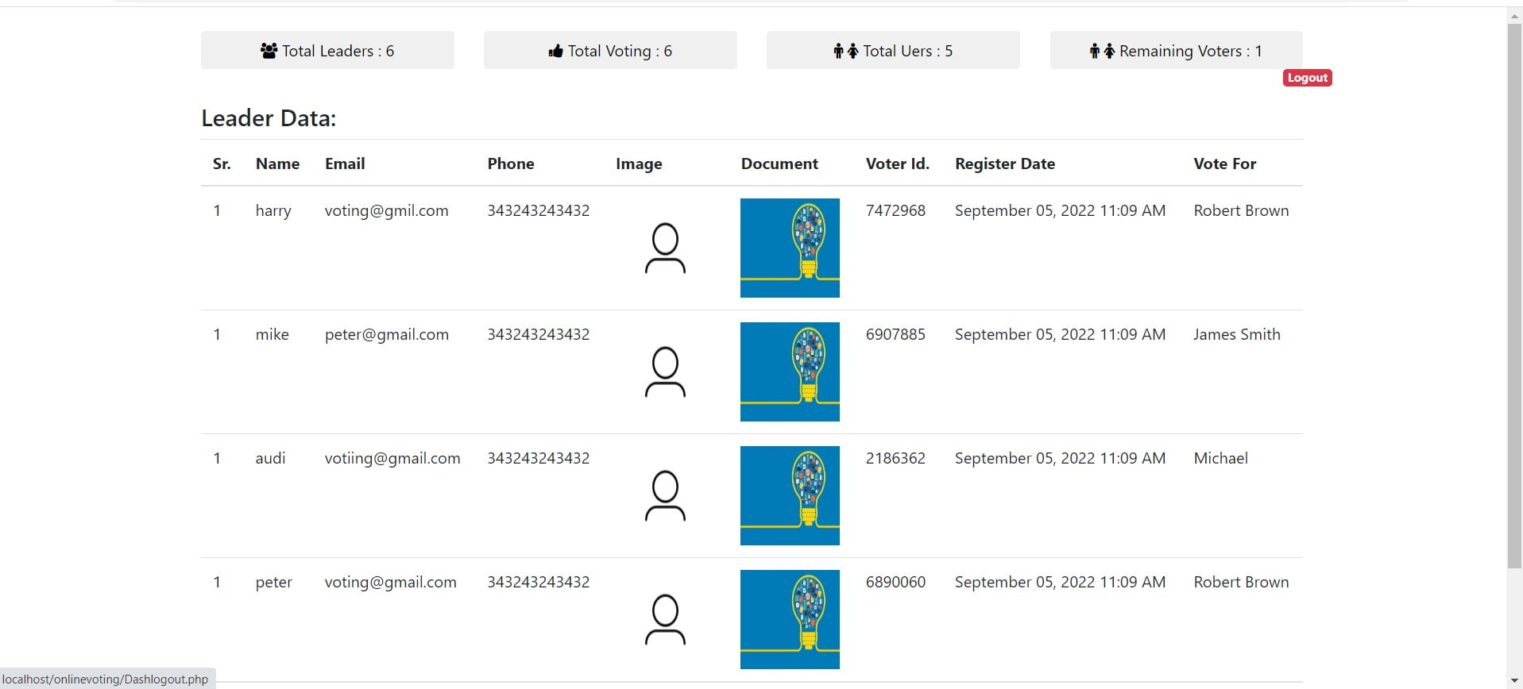Click audi's profile avatar icon

[665, 496]
